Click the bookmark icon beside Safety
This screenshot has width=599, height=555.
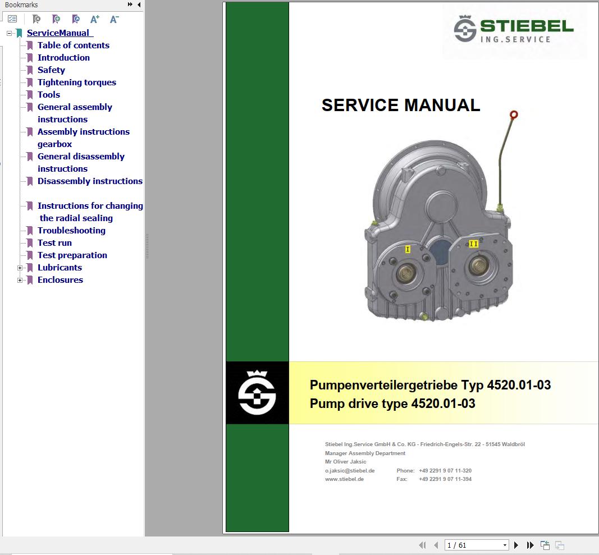pyautogui.click(x=30, y=70)
